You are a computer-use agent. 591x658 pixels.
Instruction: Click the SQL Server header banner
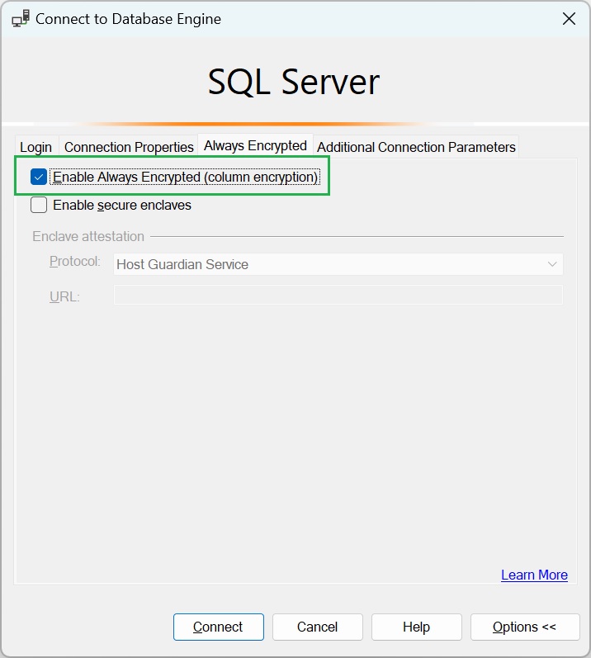(x=294, y=82)
